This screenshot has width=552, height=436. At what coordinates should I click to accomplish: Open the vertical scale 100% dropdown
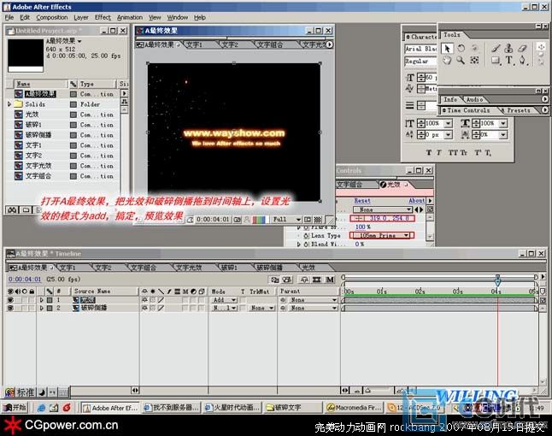pyautogui.click(x=448, y=124)
